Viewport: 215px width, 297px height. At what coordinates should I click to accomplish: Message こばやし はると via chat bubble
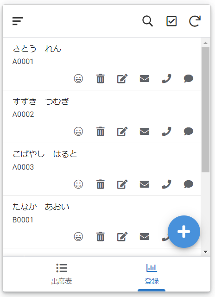(x=189, y=184)
